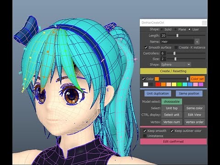Select the User shape radio button
The image size is (220, 165).
coord(189,29)
